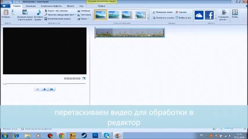Click Rotate left in Editing group

[163, 12]
